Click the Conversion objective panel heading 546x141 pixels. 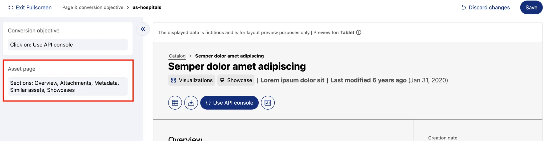pyautogui.click(x=34, y=31)
